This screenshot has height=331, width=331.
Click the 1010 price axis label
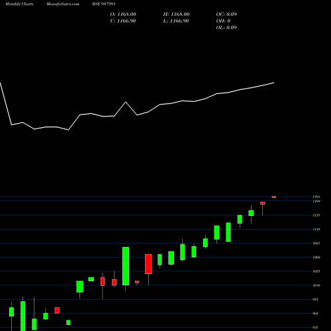[316, 285]
